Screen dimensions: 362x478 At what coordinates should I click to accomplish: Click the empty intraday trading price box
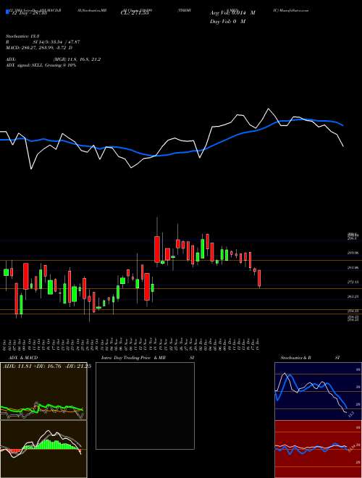pyautogui.click(x=145, y=406)
